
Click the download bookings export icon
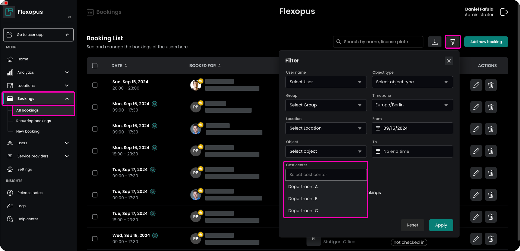tap(435, 42)
